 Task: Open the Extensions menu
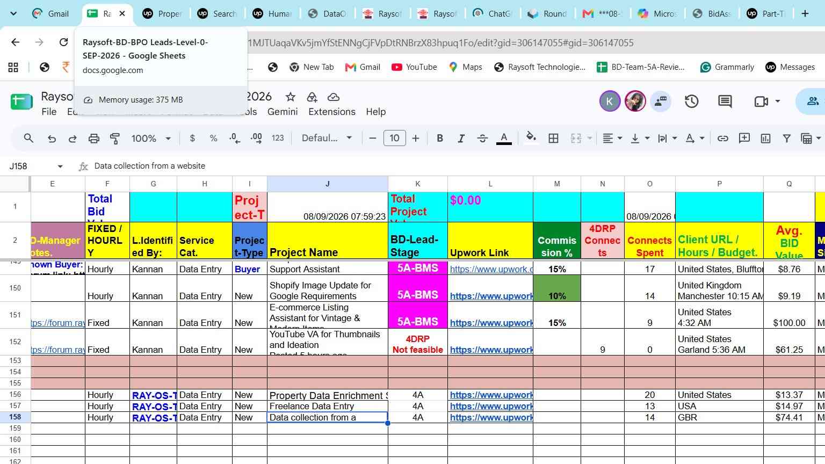332,112
